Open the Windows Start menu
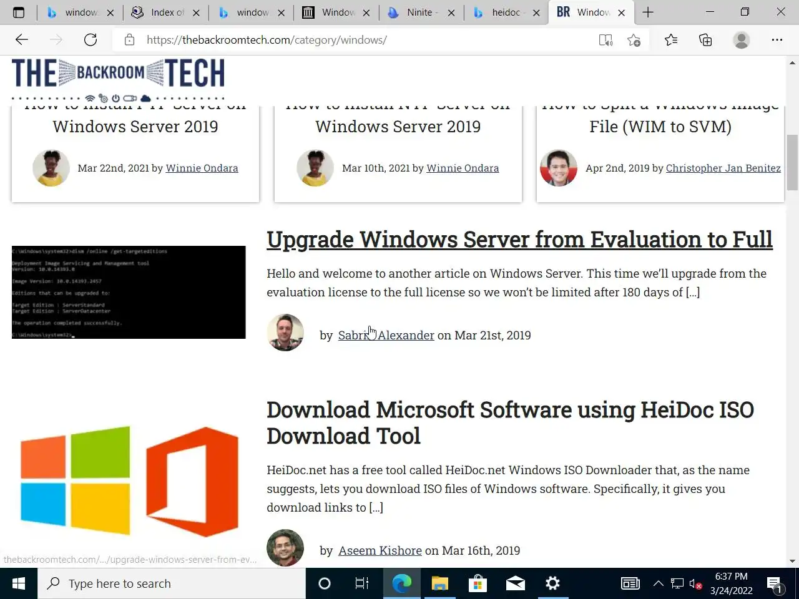 coord(19,583)
